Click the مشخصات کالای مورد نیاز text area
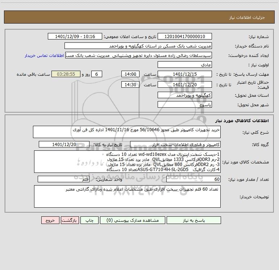 coord(127,162)
